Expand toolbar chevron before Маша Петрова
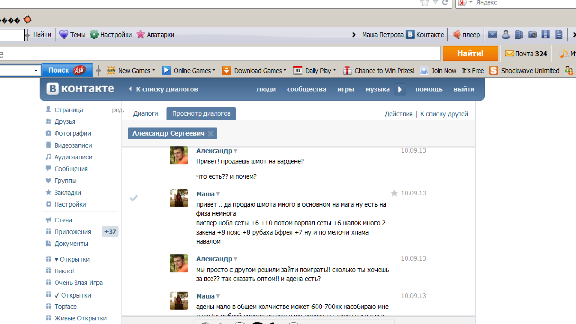 coord(354,35)
